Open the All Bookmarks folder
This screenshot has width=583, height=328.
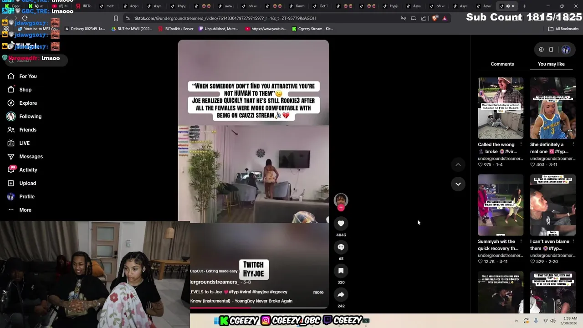pyautogui.click(x=563, y=29)
